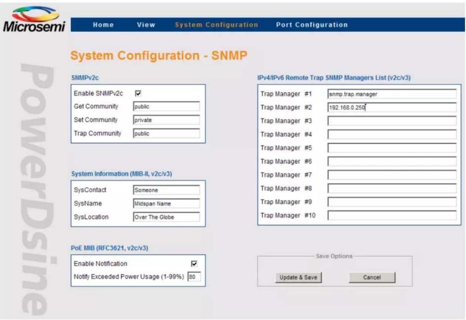The width and height of the screenshot is (466, 320).
Task: Click the SysName input field
Action: click(x=166, y=203)
